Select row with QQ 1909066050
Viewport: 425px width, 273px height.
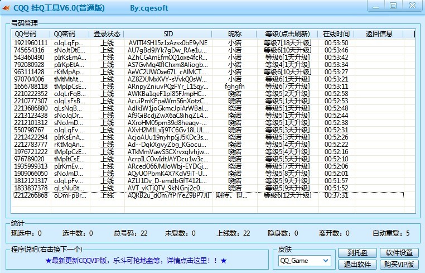208,174
